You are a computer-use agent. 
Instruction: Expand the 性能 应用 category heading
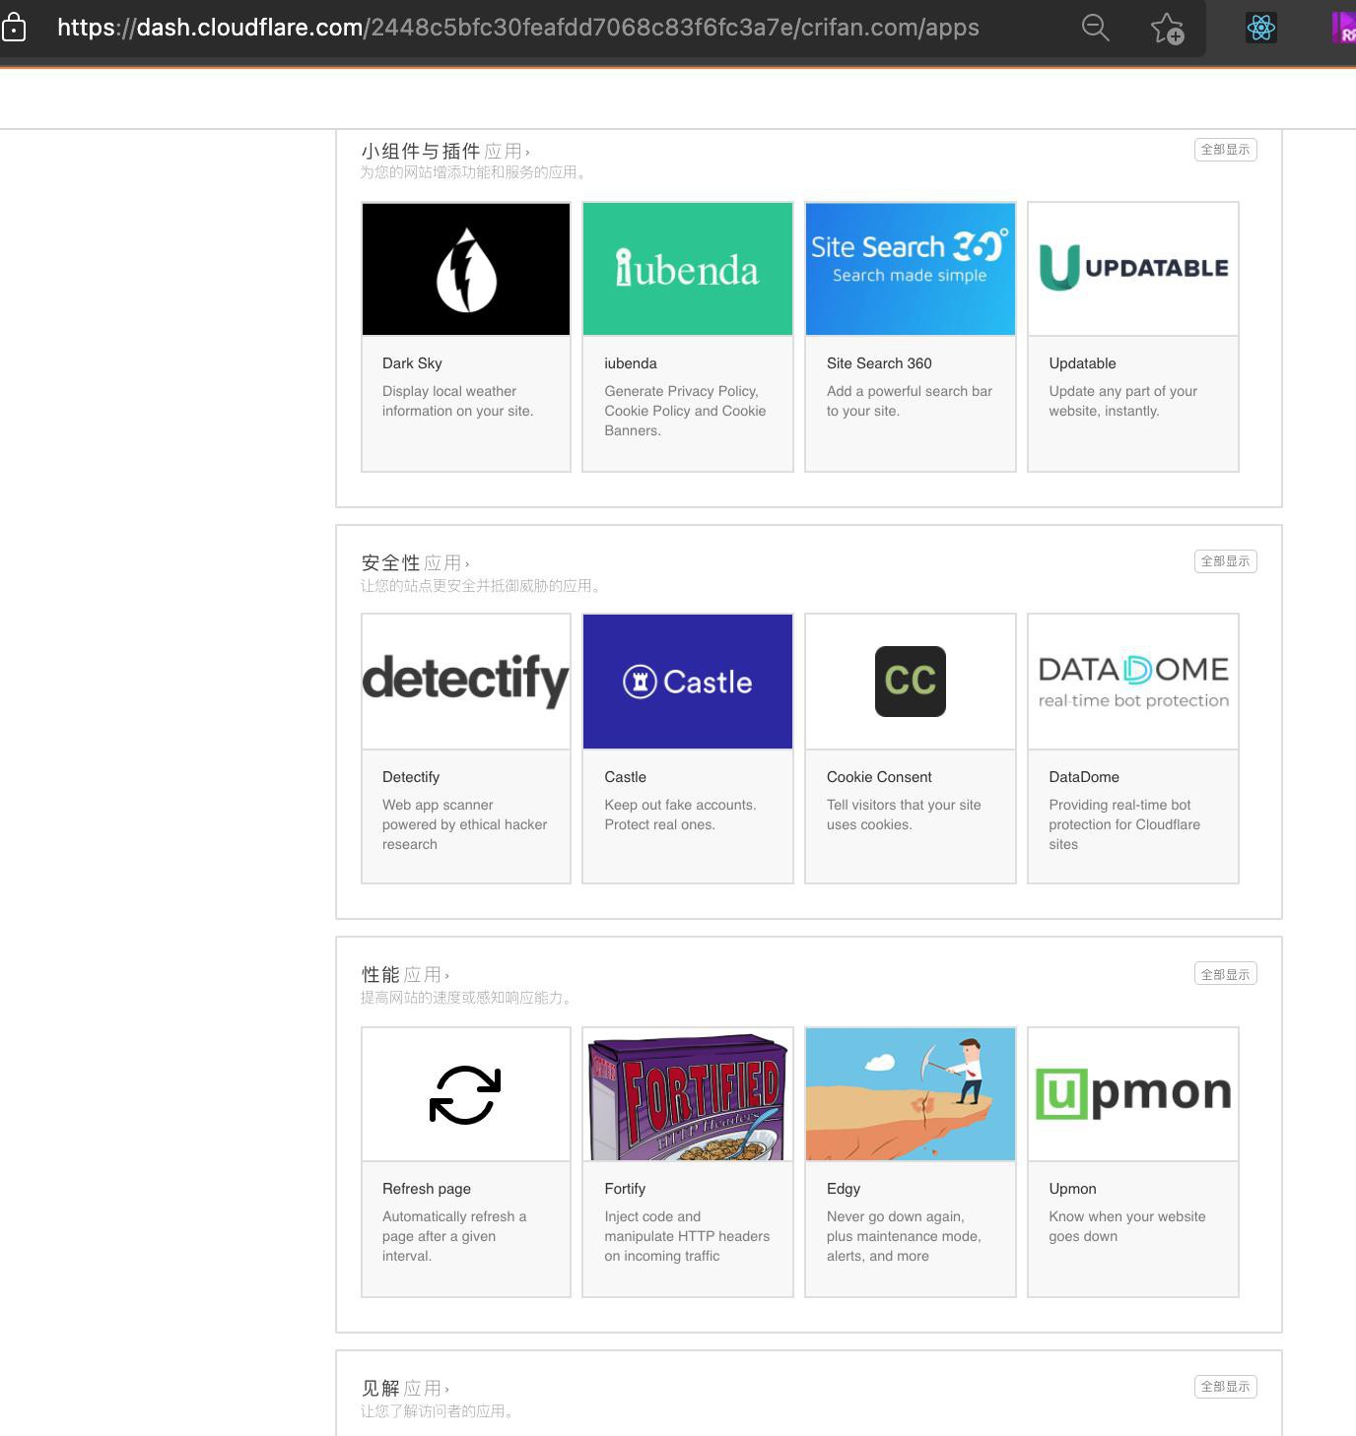pos(405,974)
